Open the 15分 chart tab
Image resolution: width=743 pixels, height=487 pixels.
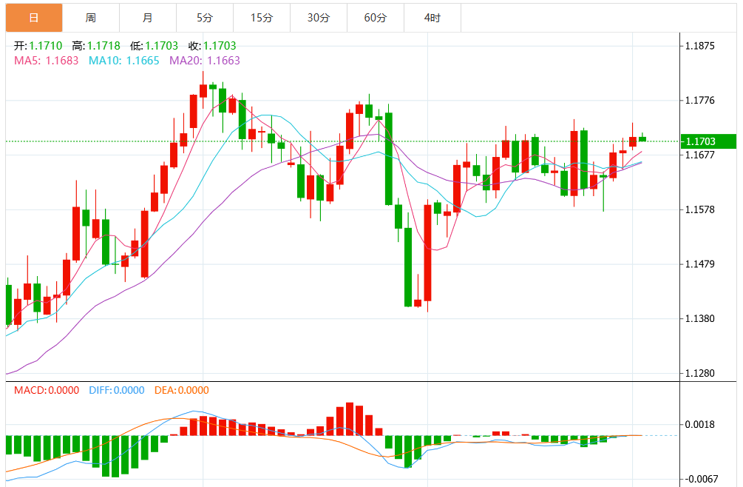pos(262,18)
